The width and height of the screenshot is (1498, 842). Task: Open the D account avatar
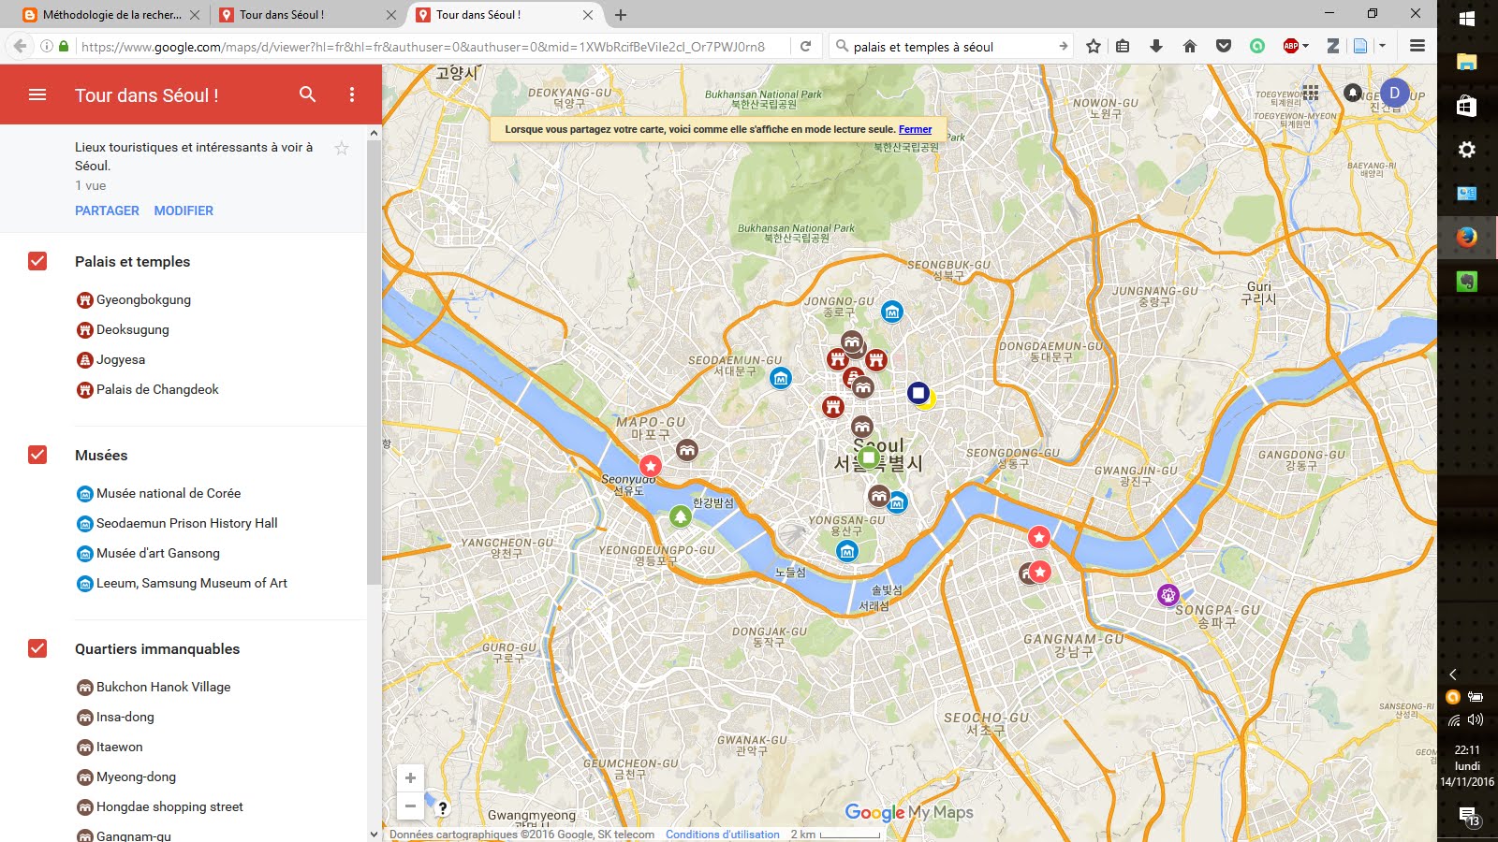click(1394, 93)
